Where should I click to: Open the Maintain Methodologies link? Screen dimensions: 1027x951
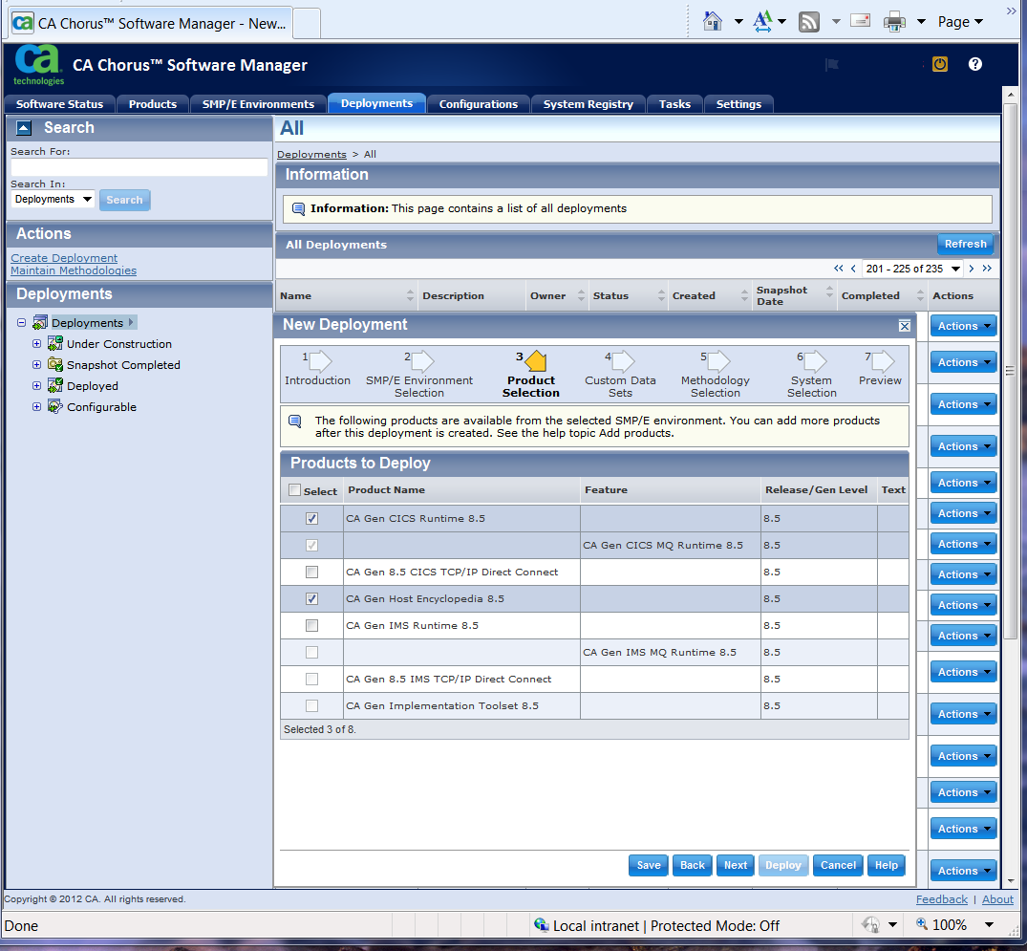point(74,270)
